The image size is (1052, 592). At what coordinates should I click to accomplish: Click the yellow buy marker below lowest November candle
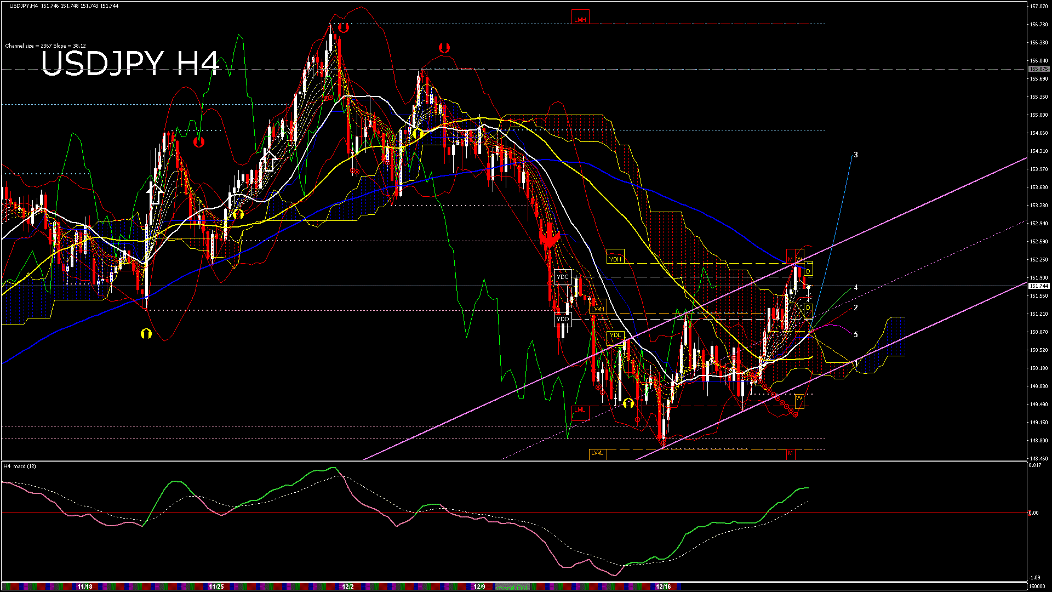(146, 333)
